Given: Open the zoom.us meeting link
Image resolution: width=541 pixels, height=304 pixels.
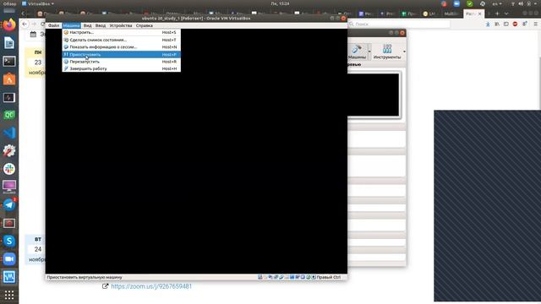Looking at the screenshot, I should (x=151, y=286).
